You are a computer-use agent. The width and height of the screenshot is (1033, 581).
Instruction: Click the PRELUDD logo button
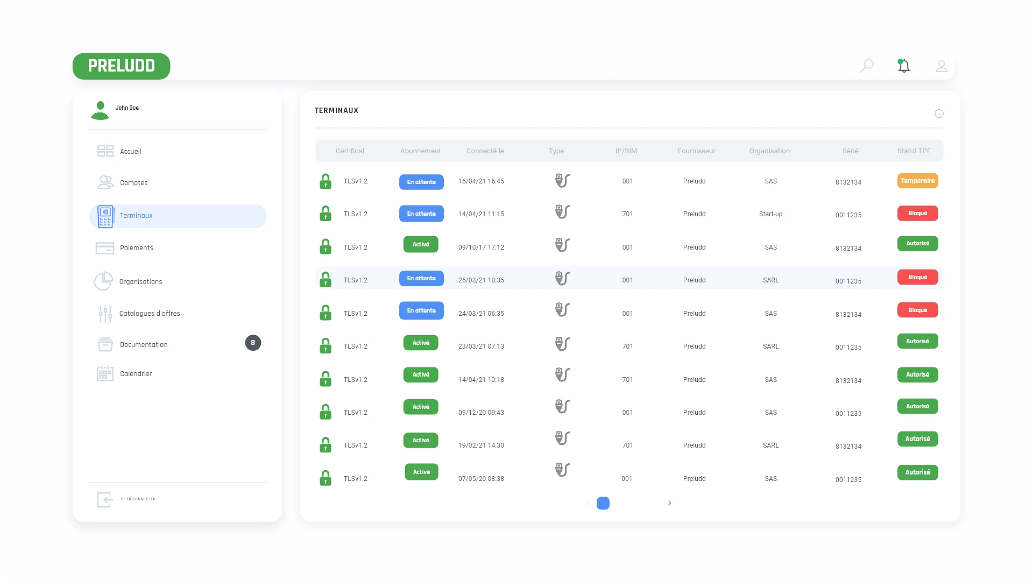pyautogui.click(x=122, y=66)
